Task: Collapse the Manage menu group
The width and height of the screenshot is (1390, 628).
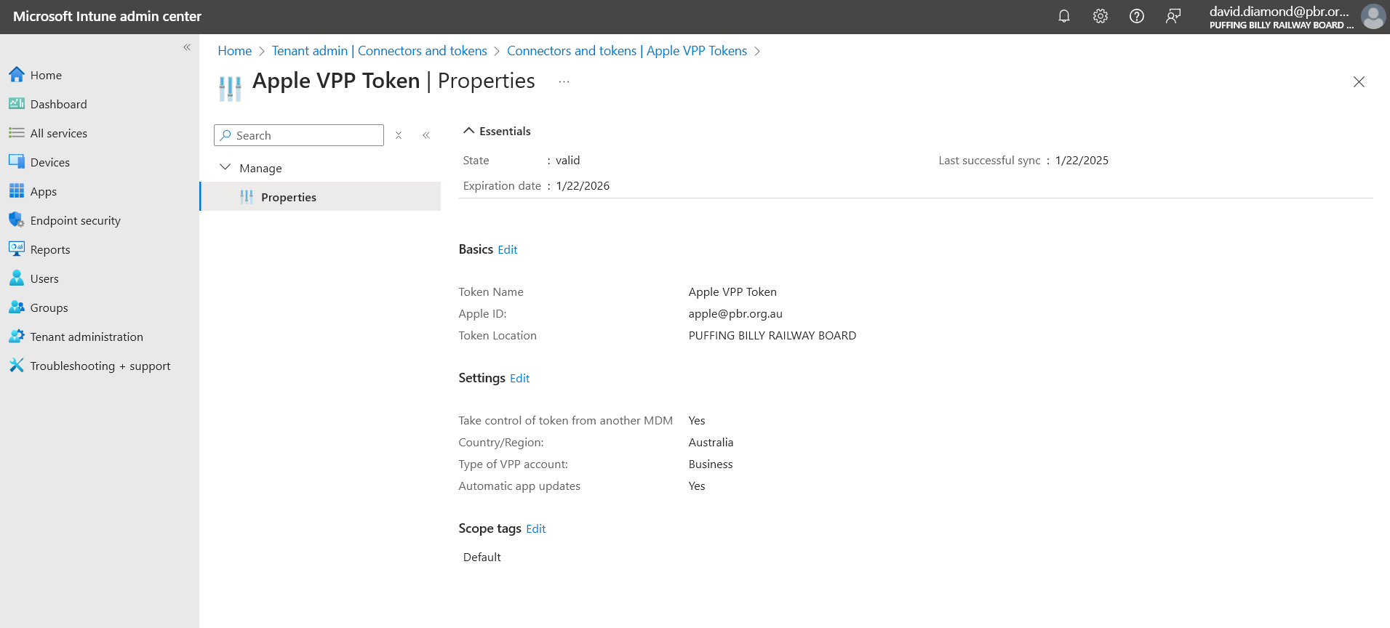Action: tap(225, 167)
